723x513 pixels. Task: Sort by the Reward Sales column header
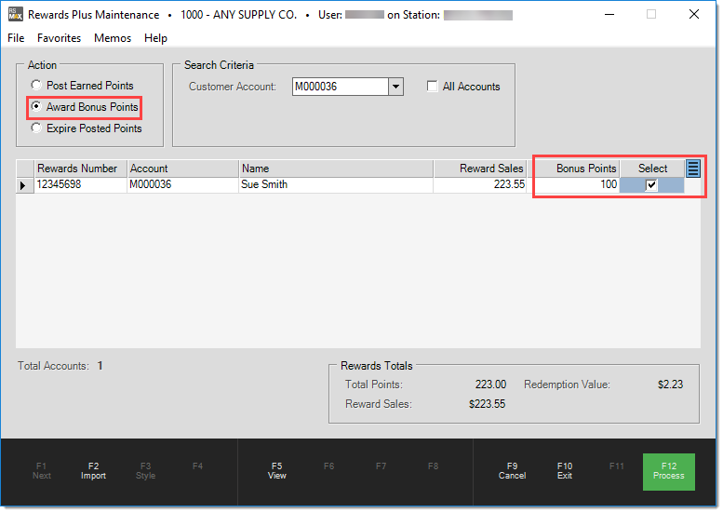tap(480, 169)
